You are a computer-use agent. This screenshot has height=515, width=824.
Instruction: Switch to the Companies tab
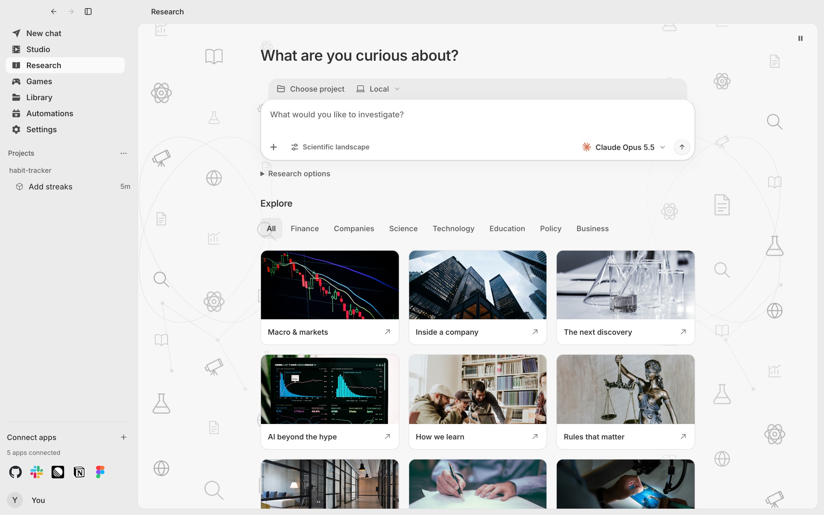(354, 228)
